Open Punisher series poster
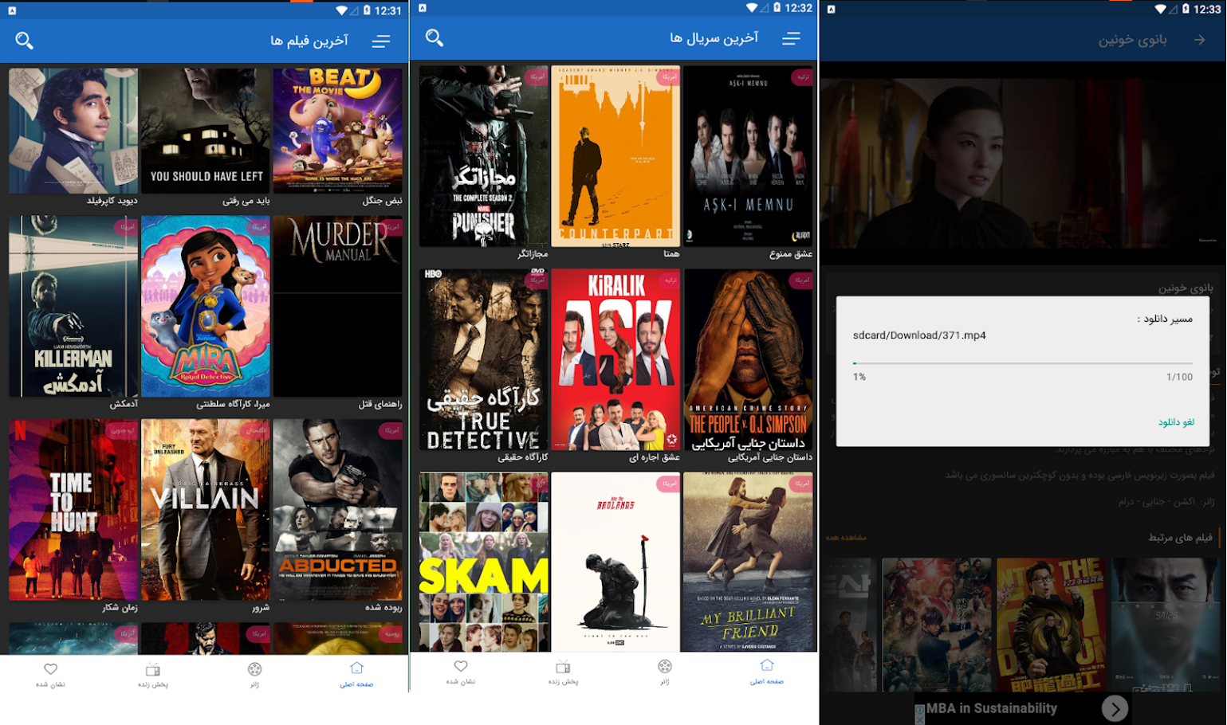The height and width of the screenshot is (725, 1227). coord(484,156)
